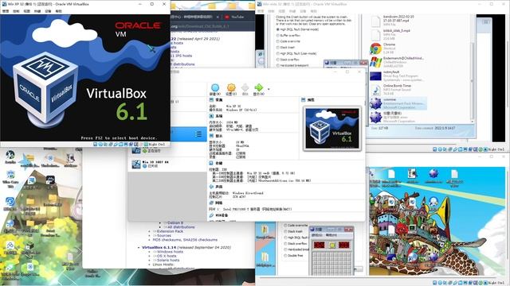Select High IRQL fault (Kernel-mode) radio button

(x=278, y=29)
